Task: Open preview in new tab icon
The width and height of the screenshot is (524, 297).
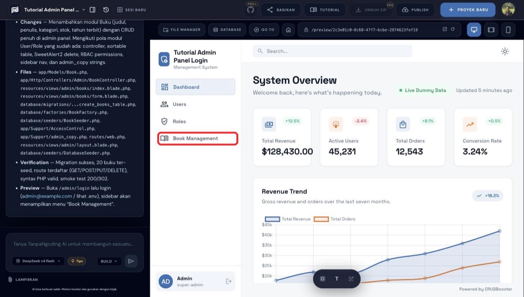Action: coord(445,30)
